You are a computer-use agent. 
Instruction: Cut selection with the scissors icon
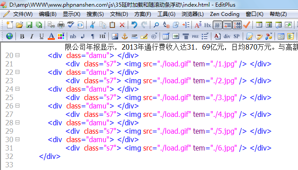click(92, 25)
